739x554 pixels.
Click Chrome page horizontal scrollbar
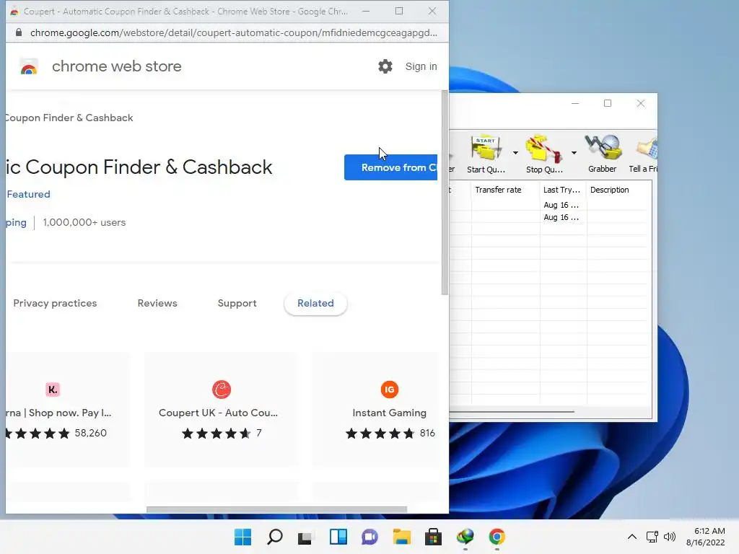tap(276, 509)
